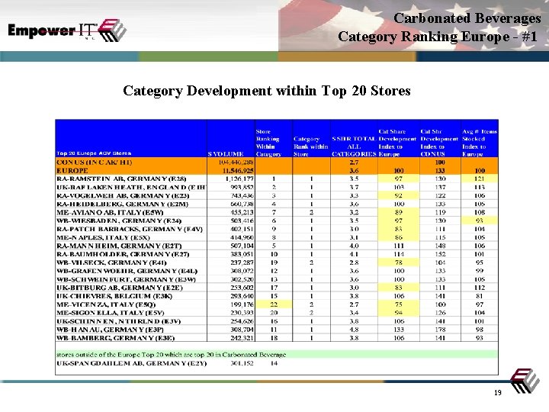
Task: Select 'UK-SPANGDAHLEM AB, GERMANY (E2Y)' store name
Action: (x=132, y=363)
